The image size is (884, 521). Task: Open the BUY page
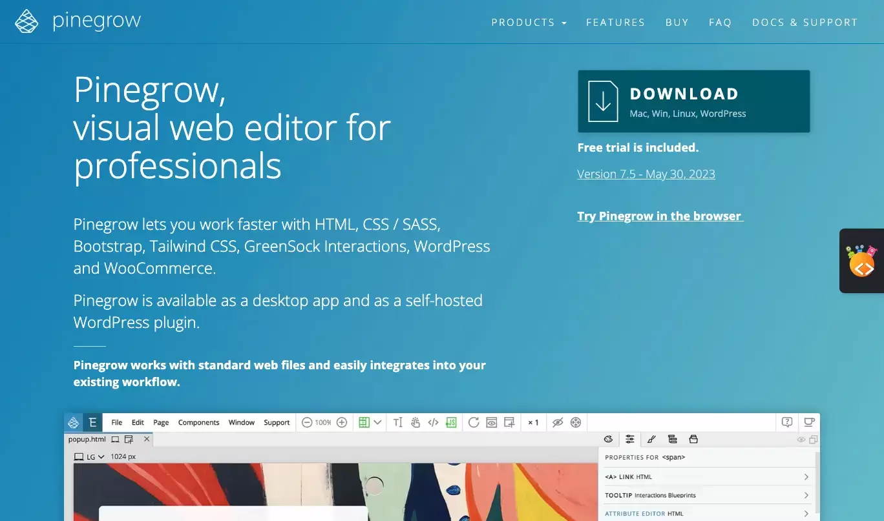677,23
